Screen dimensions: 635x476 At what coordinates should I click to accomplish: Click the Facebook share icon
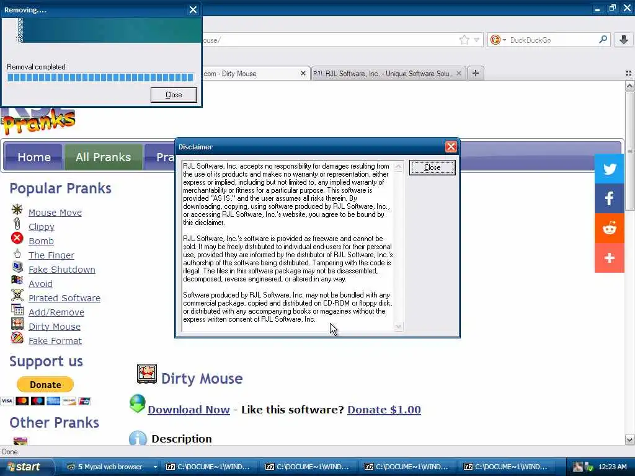609,198
